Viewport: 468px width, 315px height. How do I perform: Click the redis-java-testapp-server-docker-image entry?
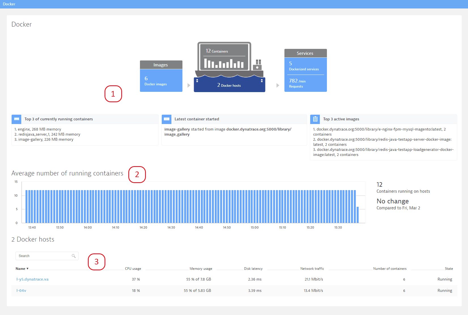382,142
